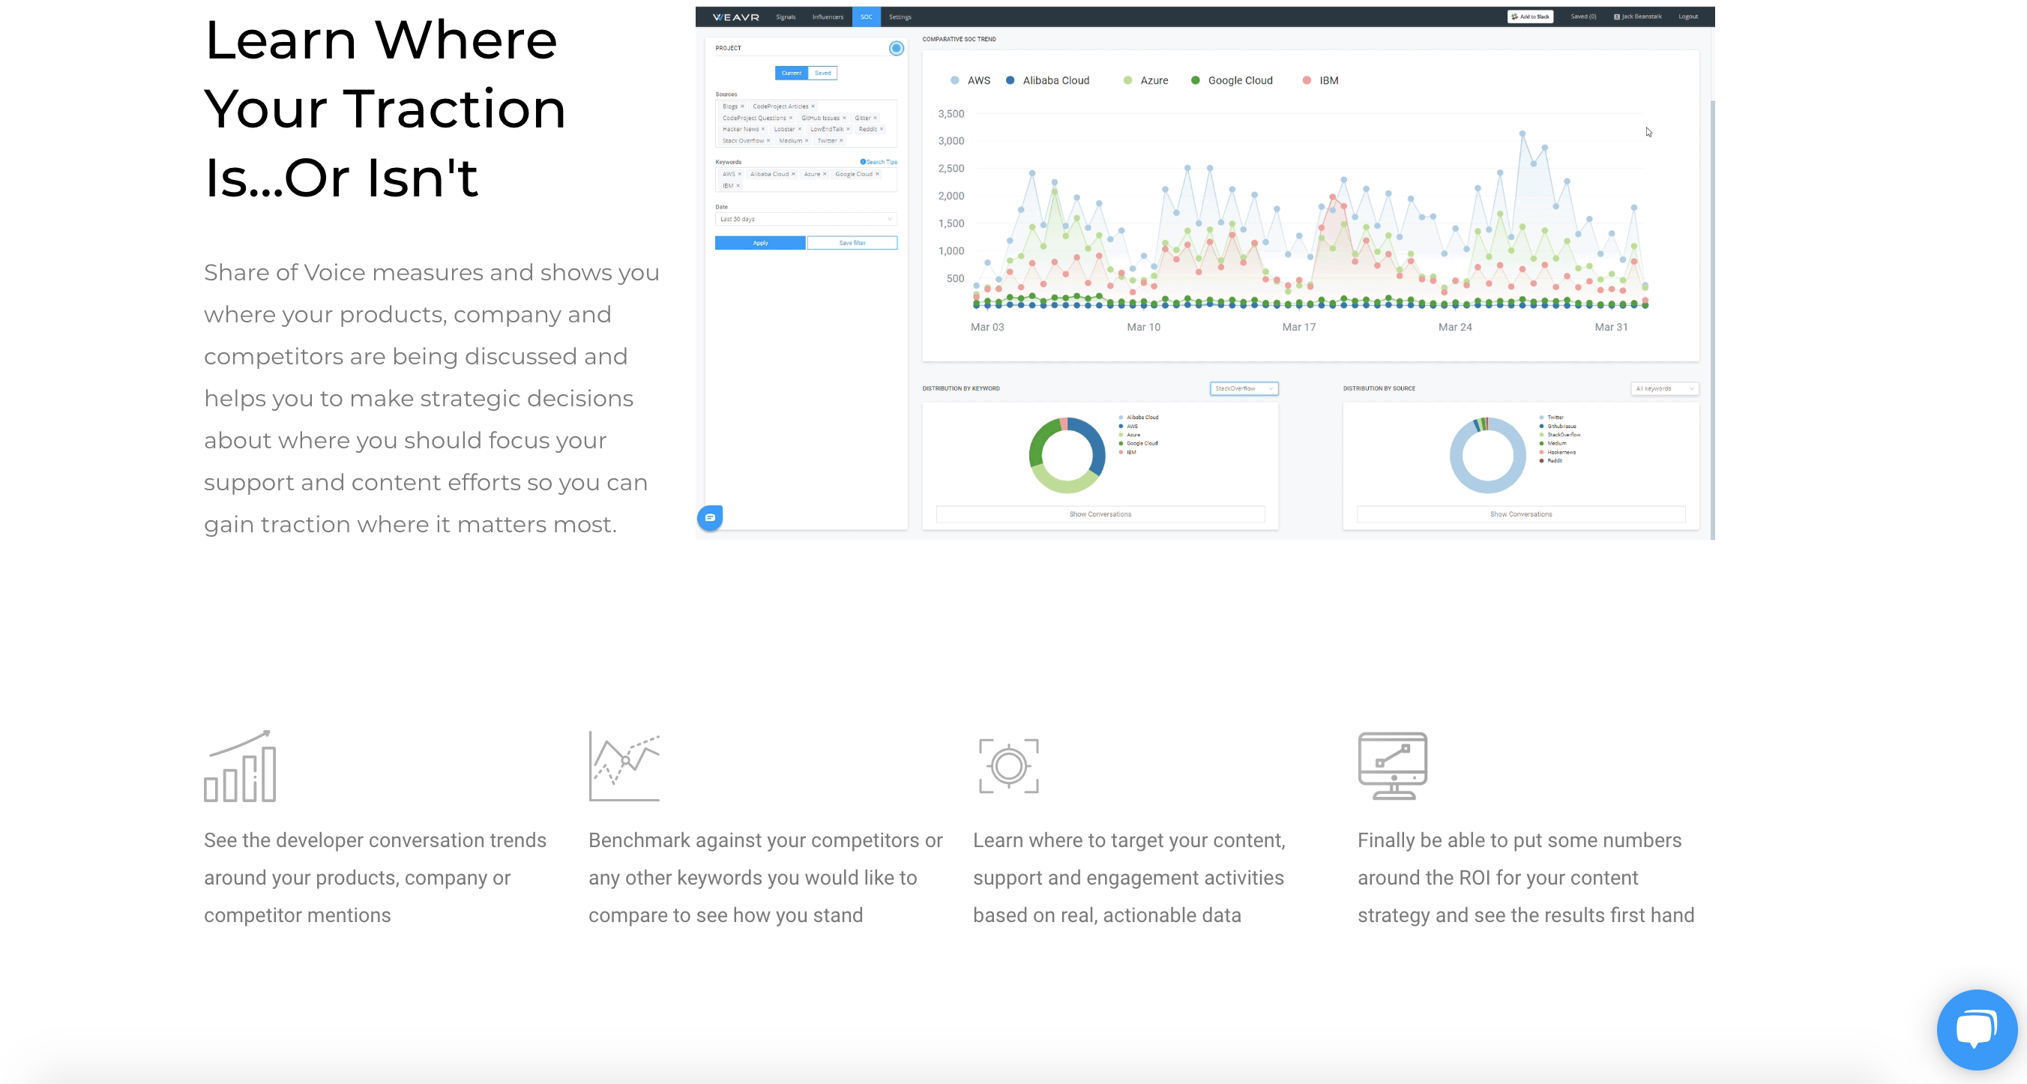The image size is (2027, 1084).
Task: Open the Signals tab
Action: coord(786,16)
